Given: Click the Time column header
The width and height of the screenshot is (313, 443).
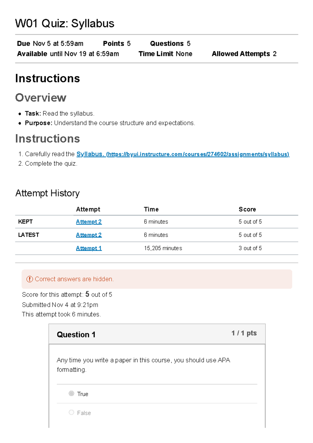Looking at the screenshot, I should [152, 209].
